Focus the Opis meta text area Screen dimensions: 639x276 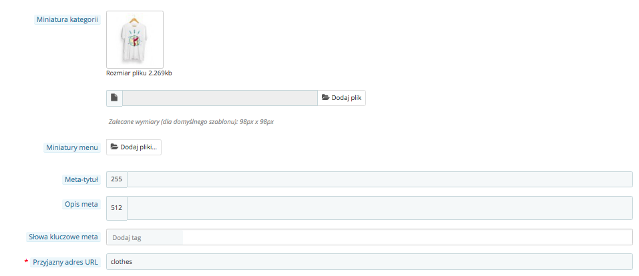[380, 208]
